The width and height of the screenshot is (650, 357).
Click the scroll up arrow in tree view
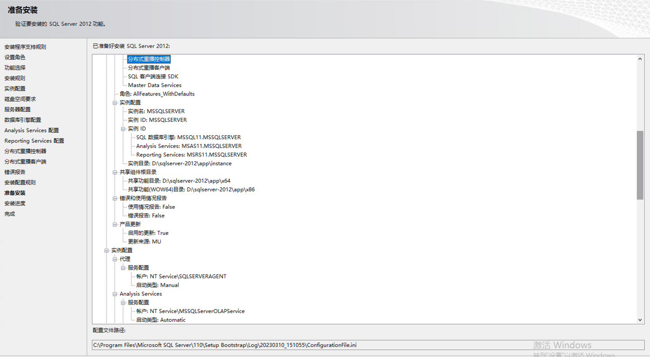coord(640,59)
